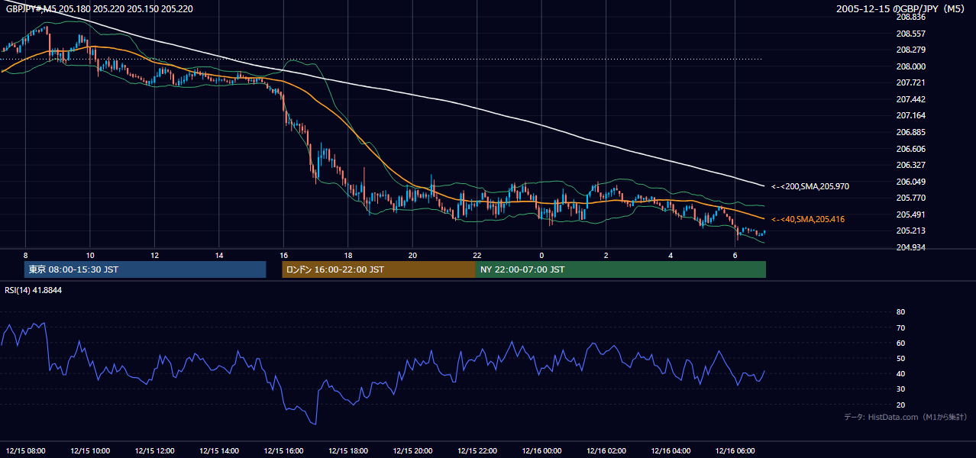Click the '12/15 12:00' bottom time label
This screenshot has height=458, width=976.
(x=154, y=450)
